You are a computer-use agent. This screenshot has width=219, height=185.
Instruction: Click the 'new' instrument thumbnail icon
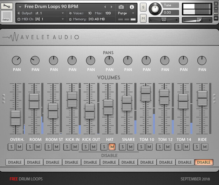click(x=7, y=16)
